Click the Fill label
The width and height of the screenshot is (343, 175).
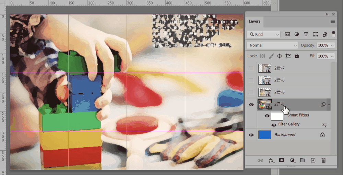pyautogui.click(x=312, y=56)
